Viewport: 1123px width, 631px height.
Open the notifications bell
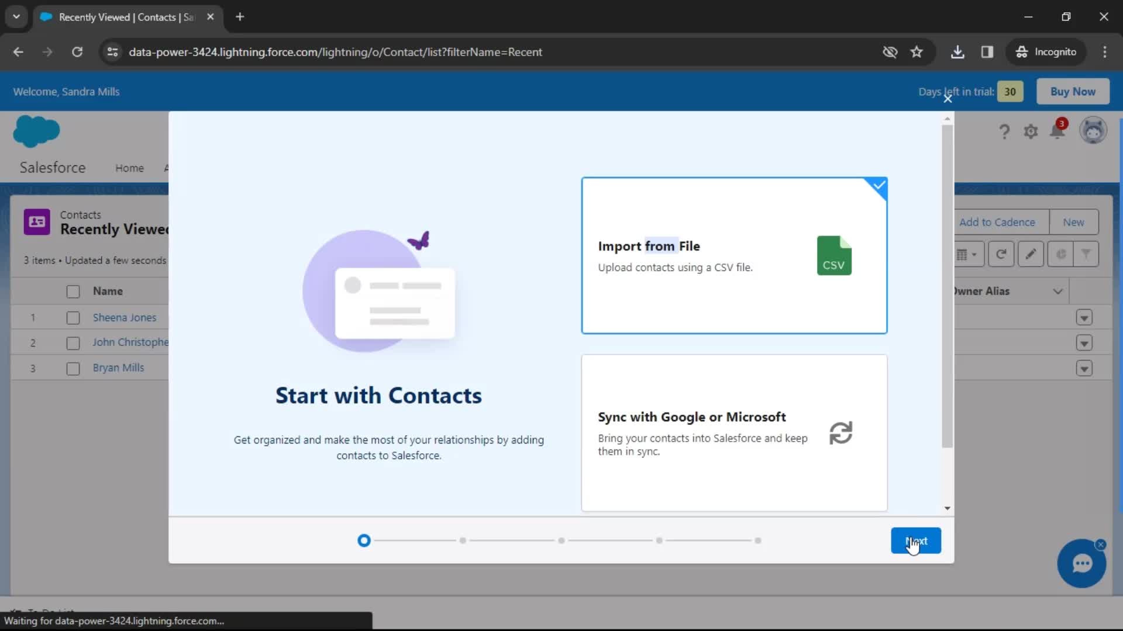click(x=1057, y=130)
